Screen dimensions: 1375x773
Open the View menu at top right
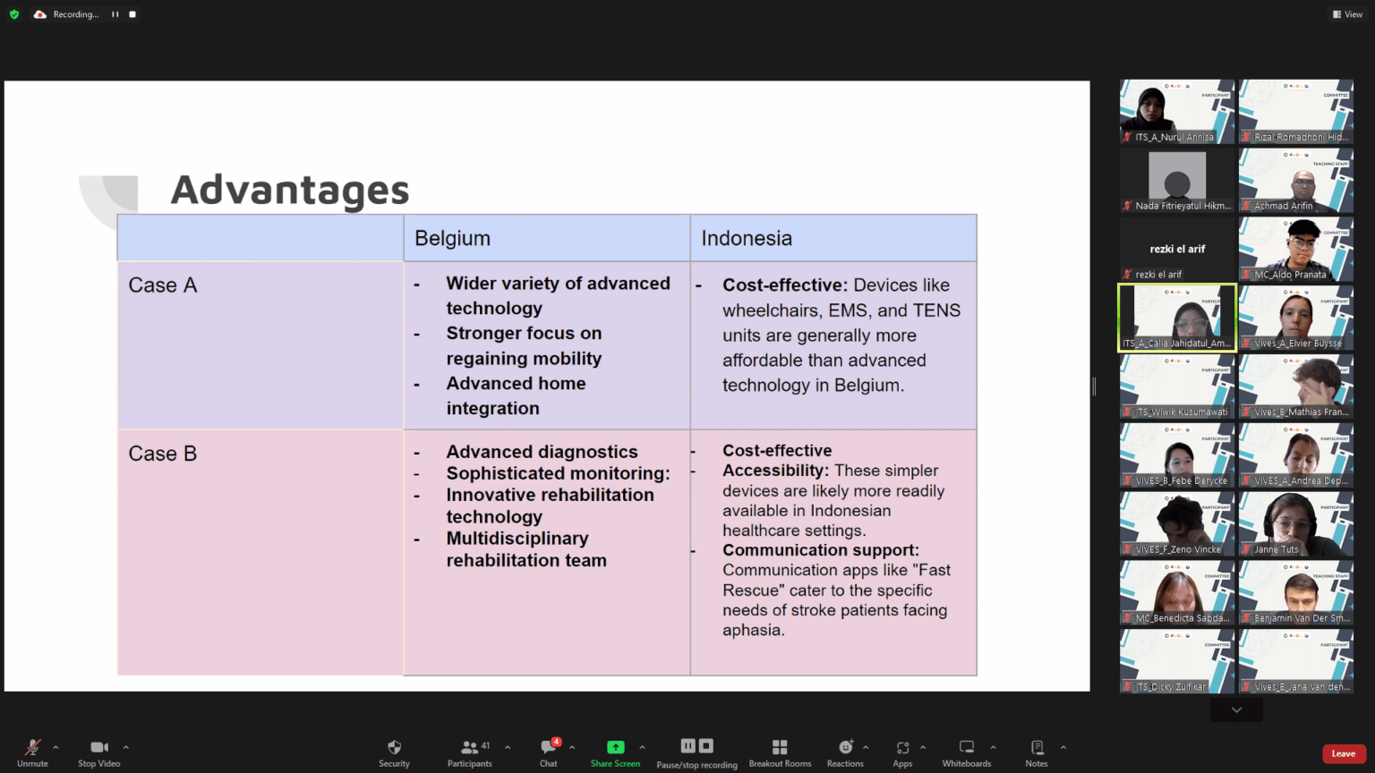click(1347, 14)
